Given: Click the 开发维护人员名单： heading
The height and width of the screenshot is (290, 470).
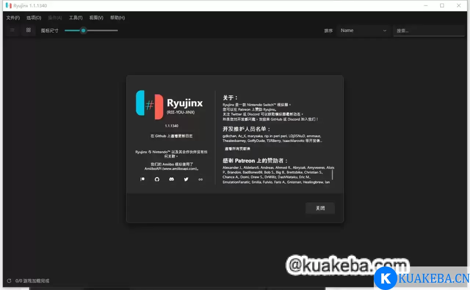Looking at the screenshot, I should click(x=247, y=129).
